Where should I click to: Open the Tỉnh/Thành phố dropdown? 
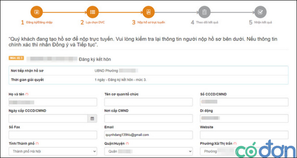tap(53, 151)
